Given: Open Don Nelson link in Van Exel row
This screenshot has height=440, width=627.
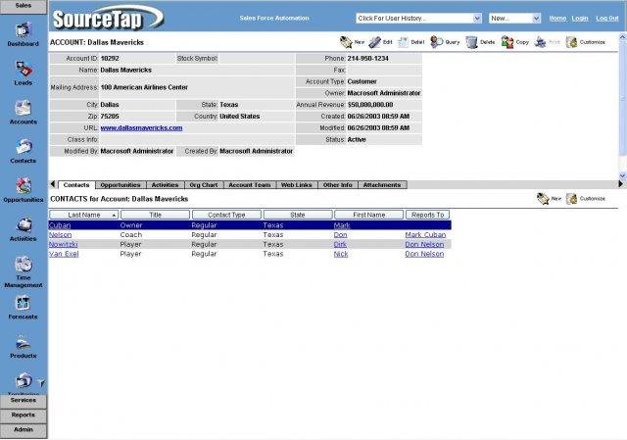Looking at the screenshot, I should (424, 254).
